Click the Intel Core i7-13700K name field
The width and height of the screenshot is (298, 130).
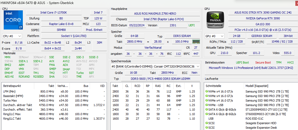54,12
